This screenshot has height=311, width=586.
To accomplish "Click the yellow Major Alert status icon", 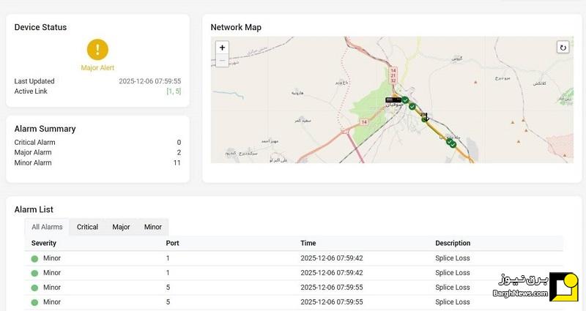I will point(97,50).
